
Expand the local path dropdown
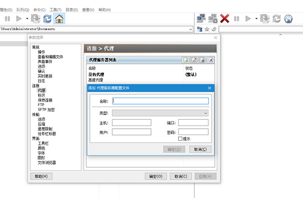191,29
